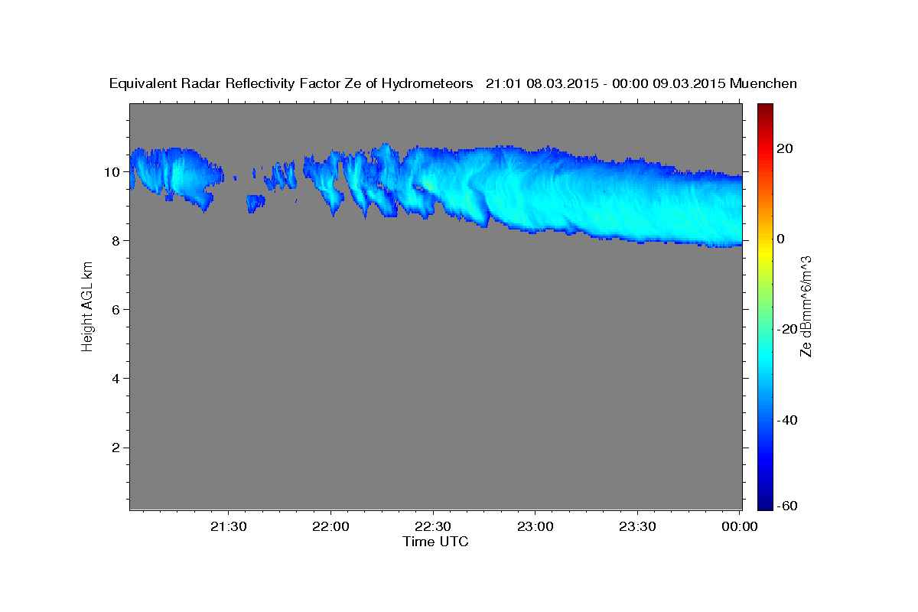
Task: Click the station name "Muenchen"
Action: pos(763,84)
